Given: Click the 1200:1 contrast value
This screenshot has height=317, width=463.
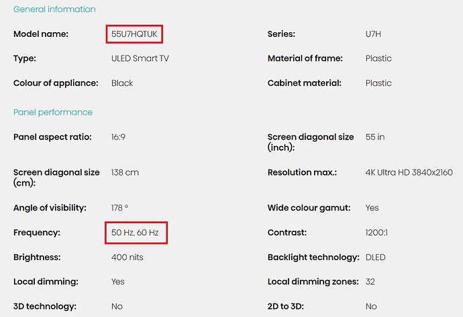Looking at the screenshot, I should point(376,233).
